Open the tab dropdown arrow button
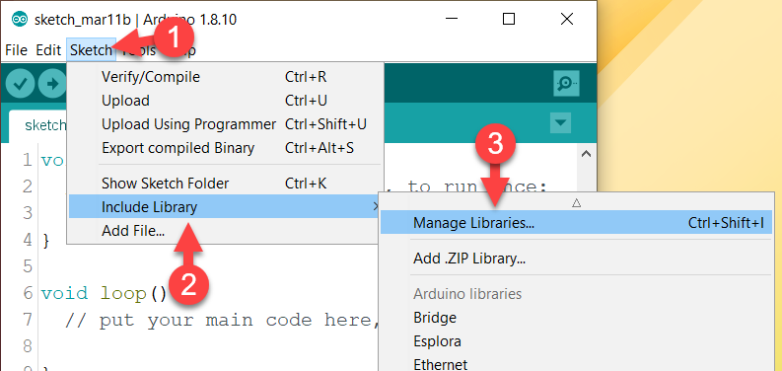Viewport: 782px width, 371px height. pyautogui.click(x=560, y=122)
